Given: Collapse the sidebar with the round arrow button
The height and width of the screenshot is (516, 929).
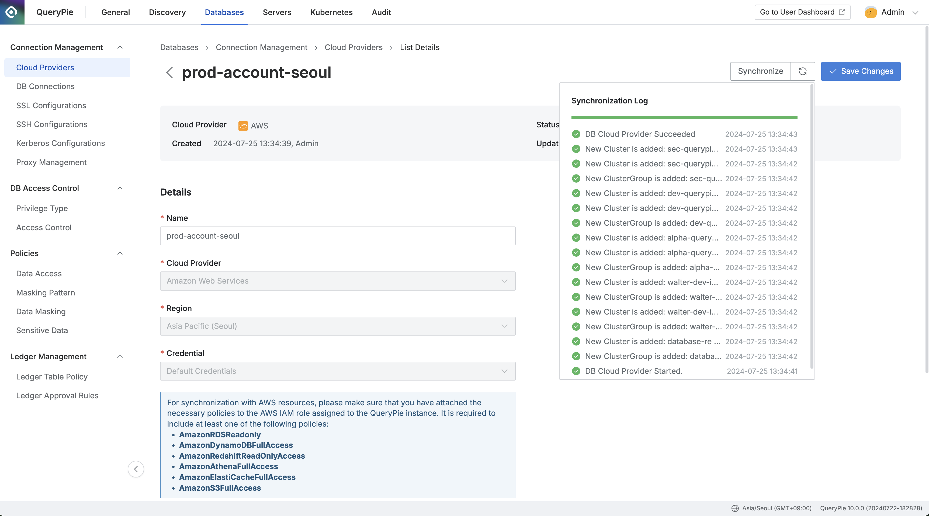Looking at the screenshot, I should pos(136,469).
